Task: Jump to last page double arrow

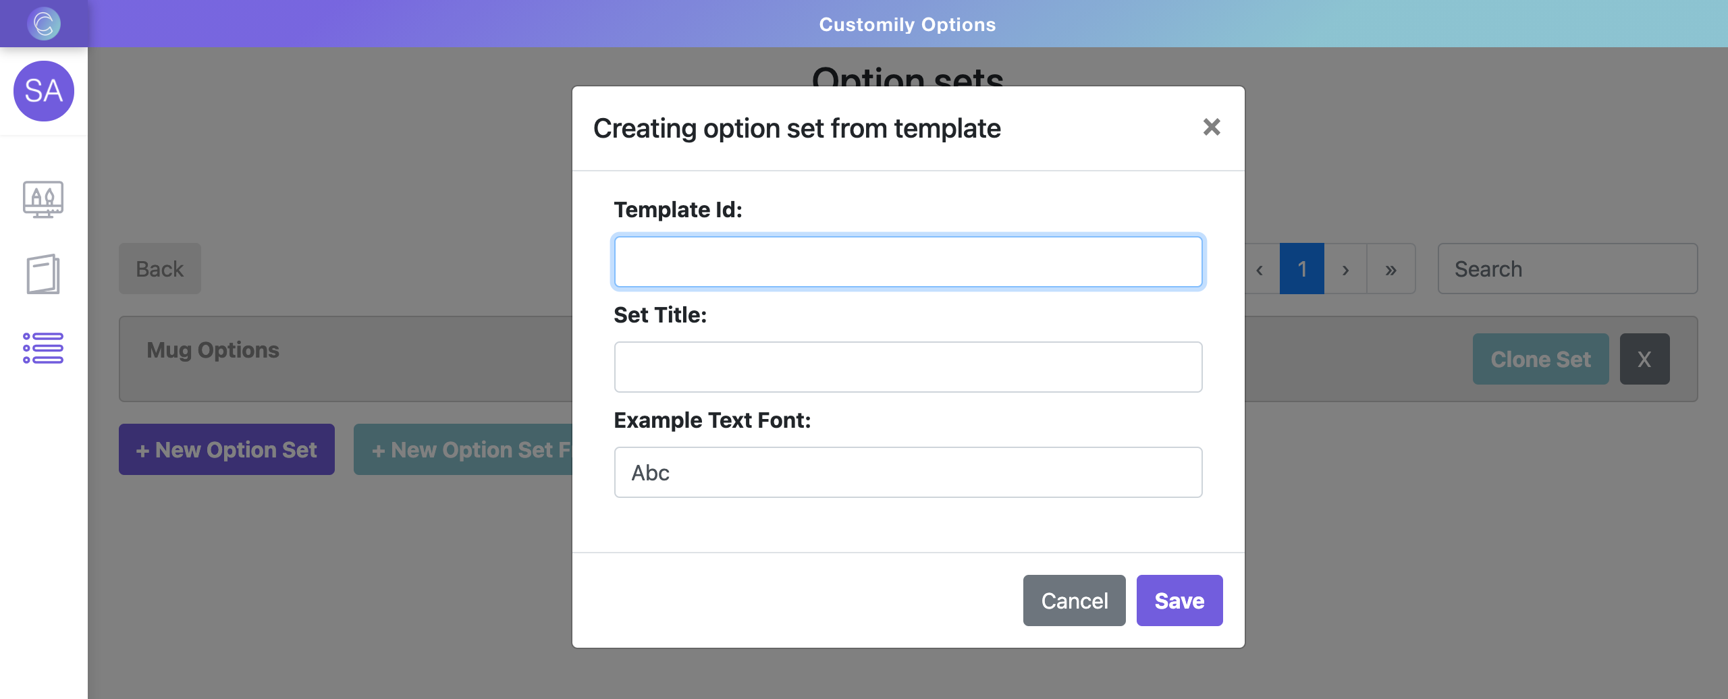Action: click(x=1390, y=269)
